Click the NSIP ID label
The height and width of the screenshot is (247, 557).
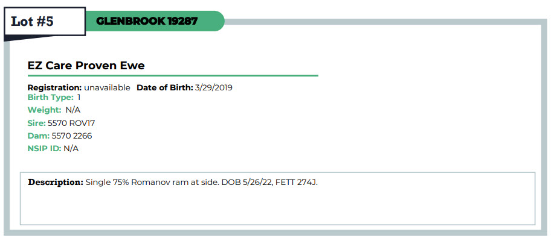click(x=45, y=148)
